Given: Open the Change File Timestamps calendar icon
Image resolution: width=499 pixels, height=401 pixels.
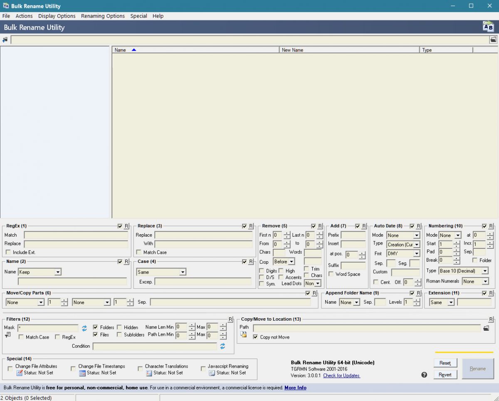Looking at the screenshot, I should click(x=82, y=373).
